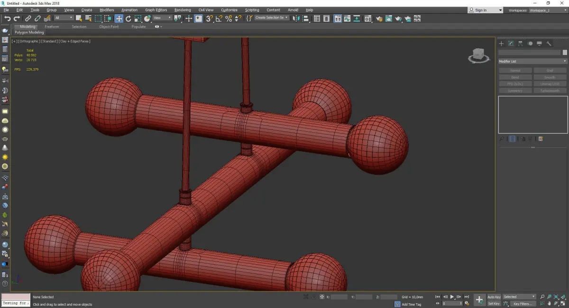Toggle Angle Snap on the toolbar

tap(219, 18)
